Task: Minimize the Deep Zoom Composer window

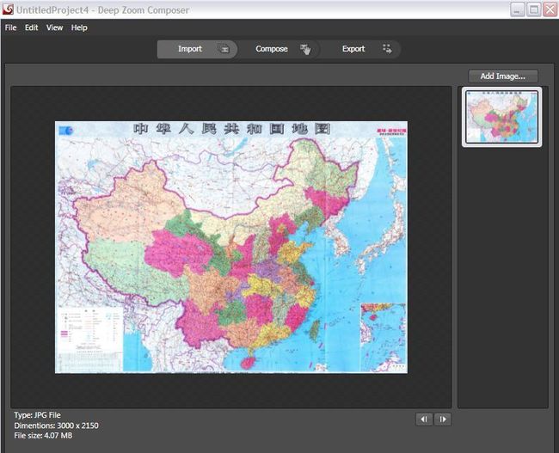Action: (x=517, y=9)
